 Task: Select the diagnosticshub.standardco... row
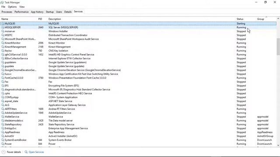coord(138,89)
